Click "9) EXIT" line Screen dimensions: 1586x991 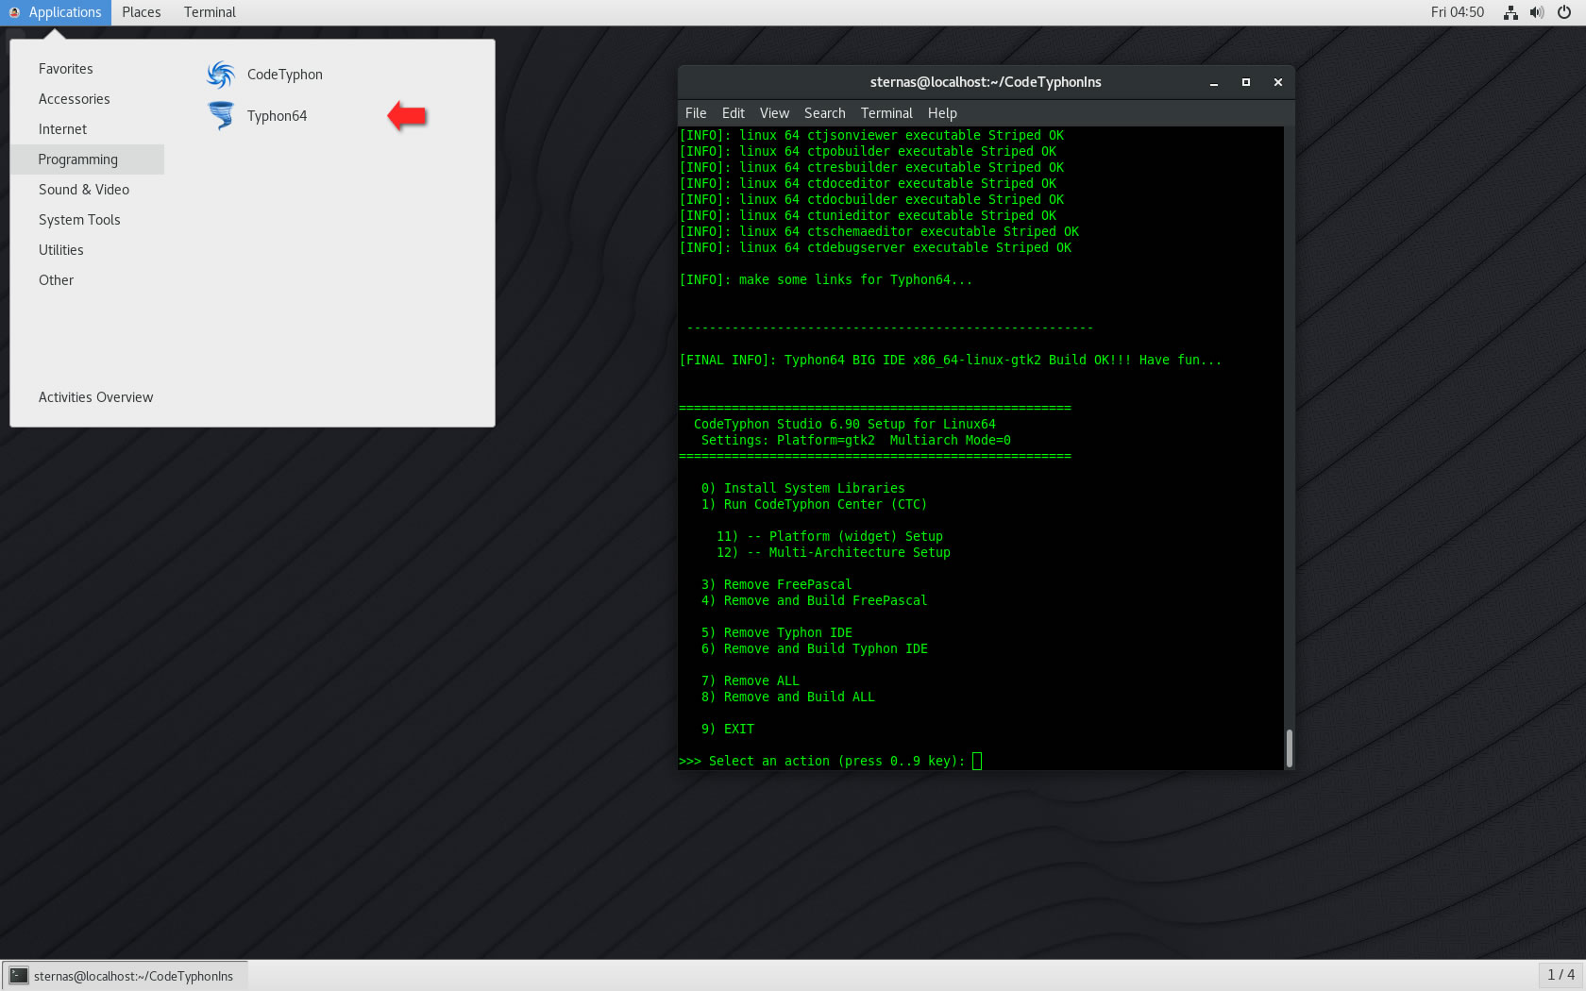[x=727, y=729]
